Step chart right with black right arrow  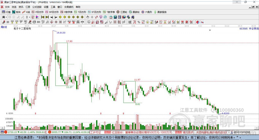(56, 17)
